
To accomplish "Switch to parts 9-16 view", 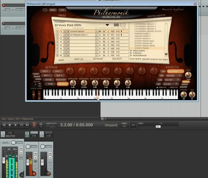I will pos(122,25).
